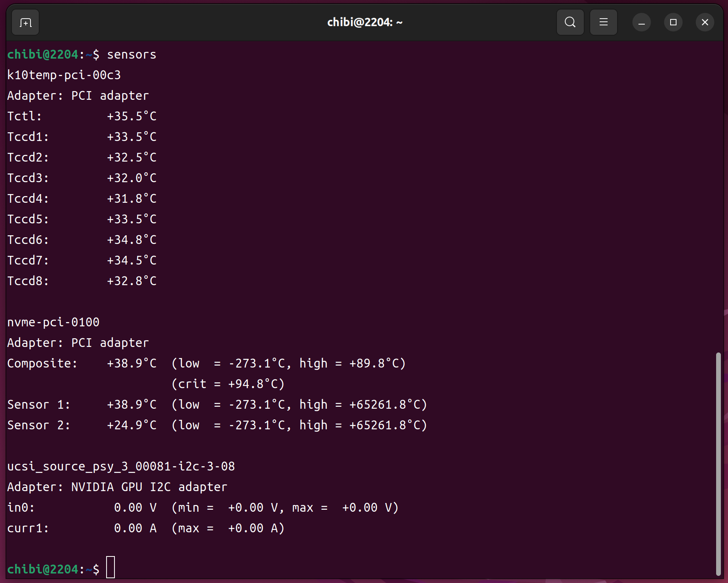
Task: Maximize the terminal window
Action: pos(673,23)
